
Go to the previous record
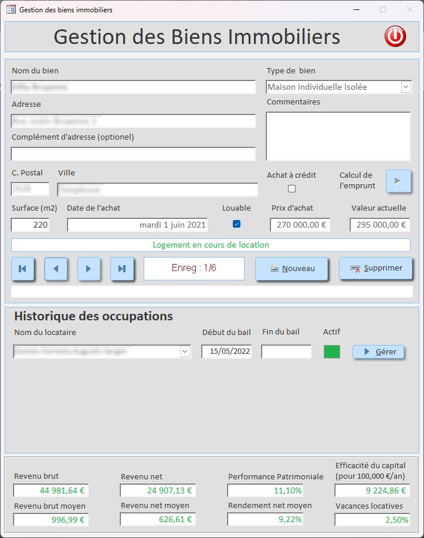[x=56, y=269]
